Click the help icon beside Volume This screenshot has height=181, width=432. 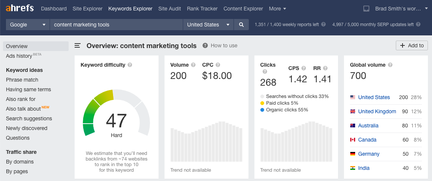coord(193,65)
